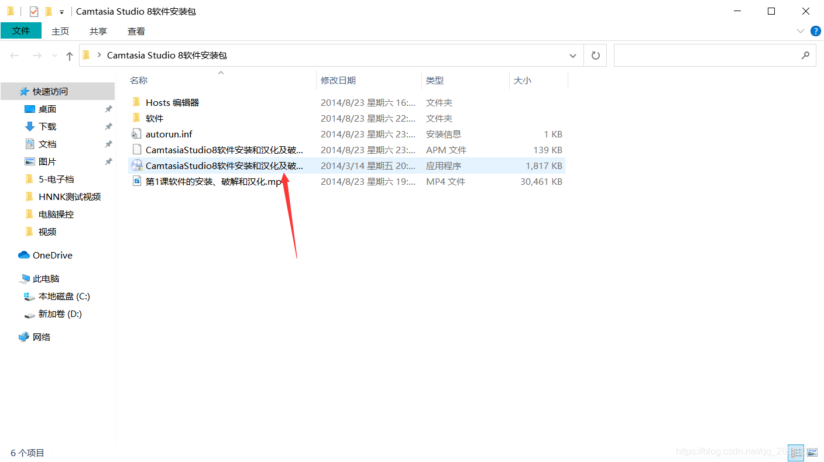The height and width of the screenshot is (462, 824).
Task: Select 快速访问 in the navigation pane
Action: click(x=57, y=91)
